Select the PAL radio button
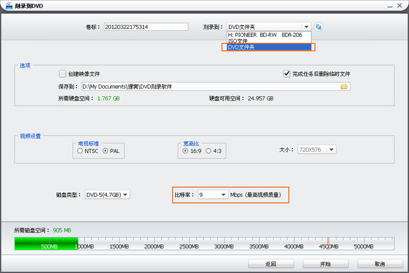 [x=105, y=151]
